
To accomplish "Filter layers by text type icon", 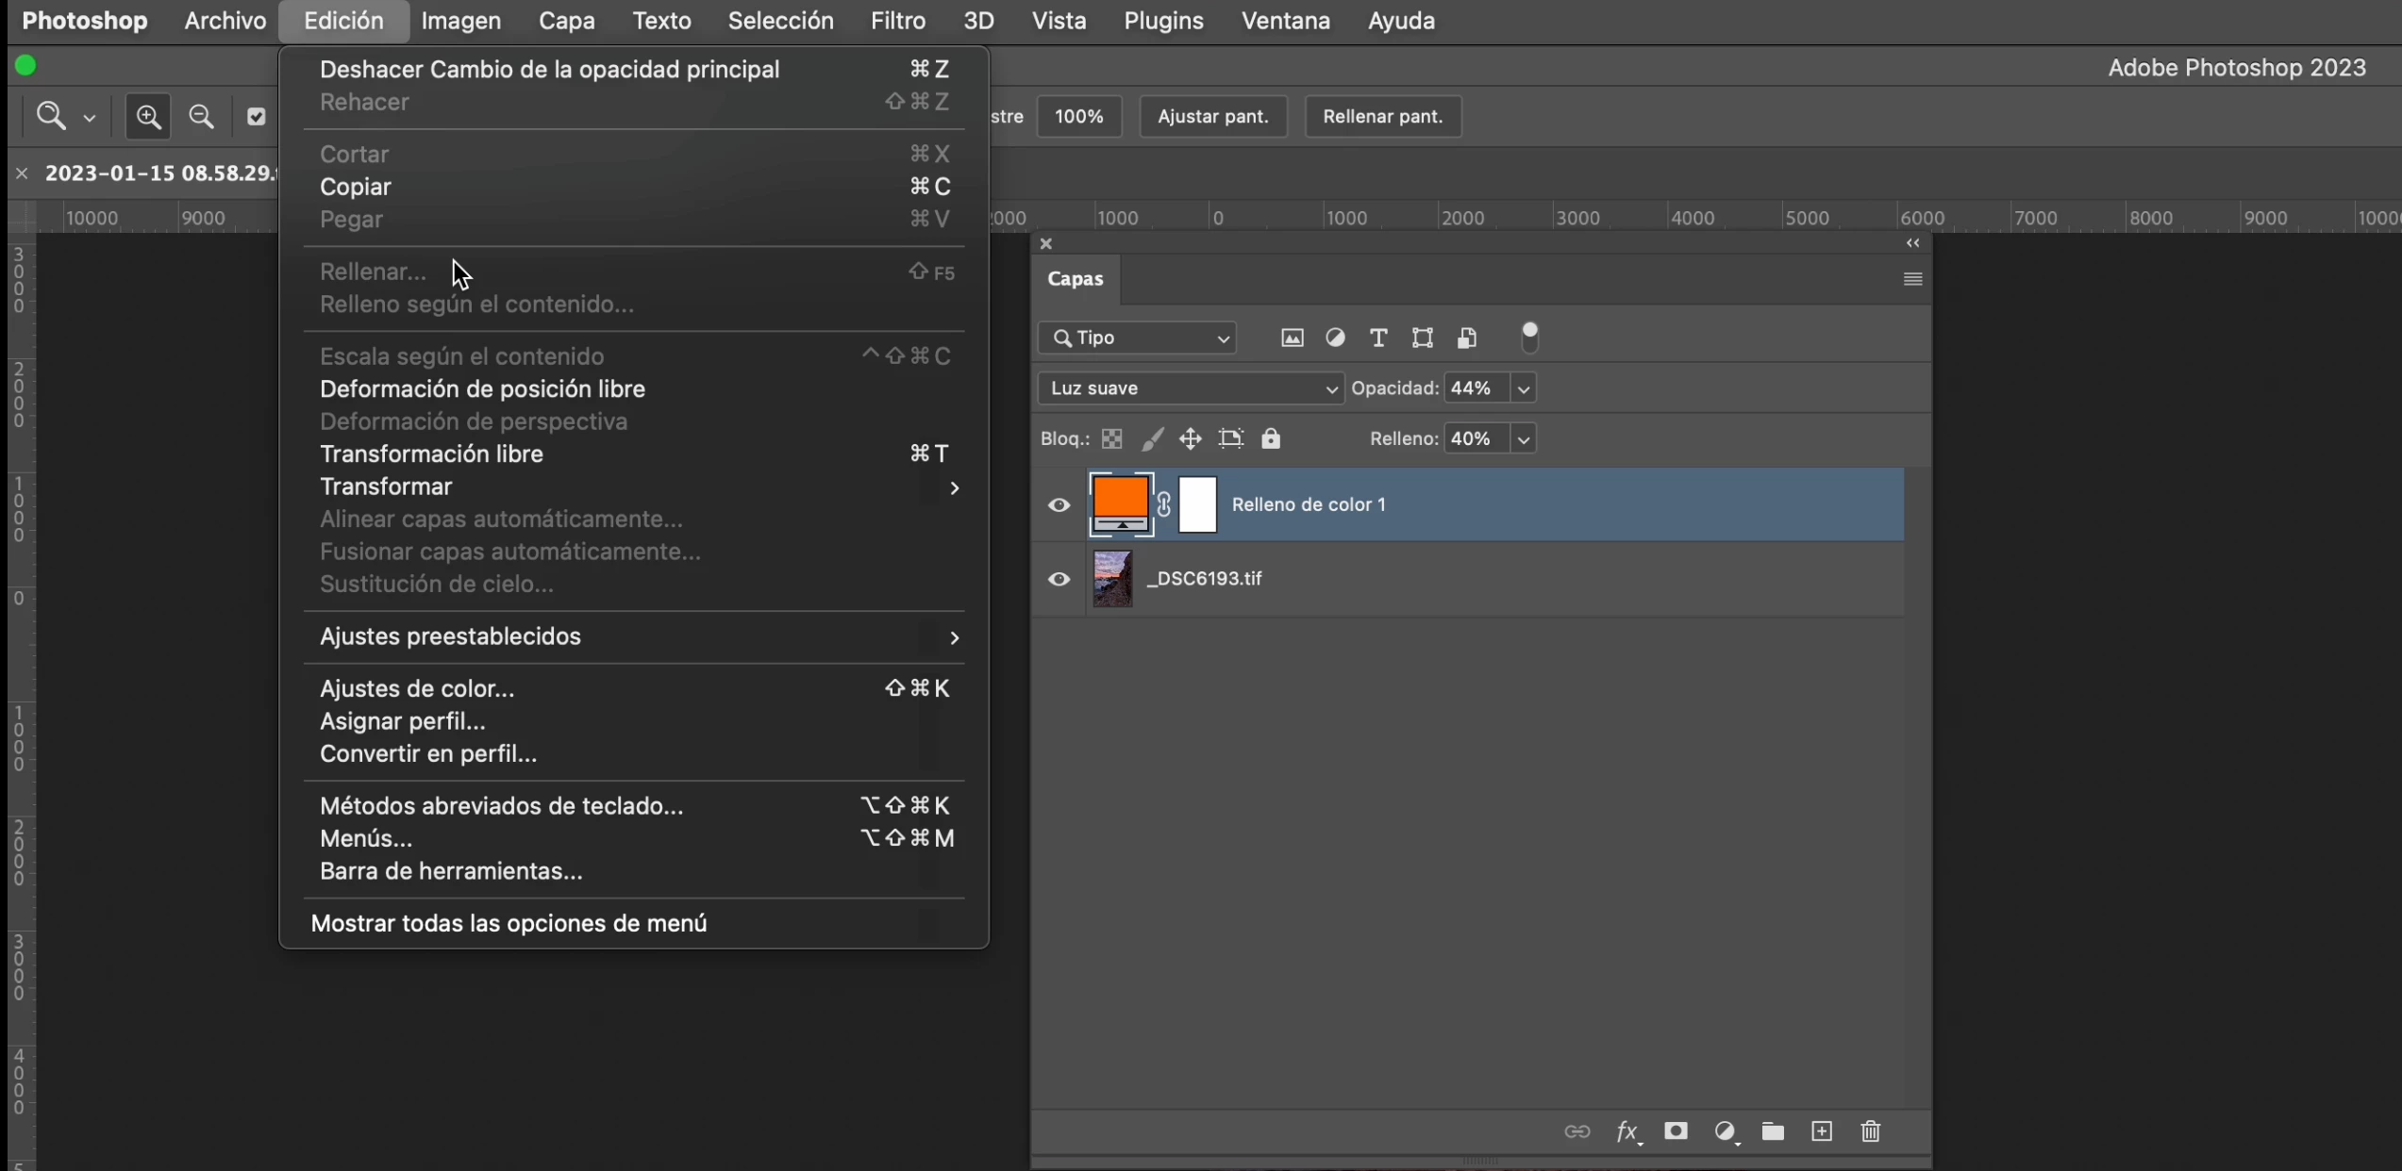I will (x=1378, y=338).
